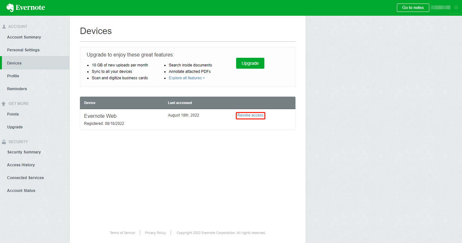This screenshot has width=462, height=243.
Task: Open Account Summary in the sidebar
Action: coord(24,37)
